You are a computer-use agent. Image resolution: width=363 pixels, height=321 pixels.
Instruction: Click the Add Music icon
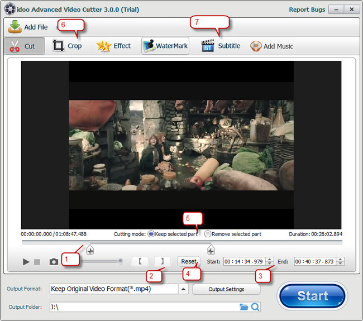click(x=256, y=46)
